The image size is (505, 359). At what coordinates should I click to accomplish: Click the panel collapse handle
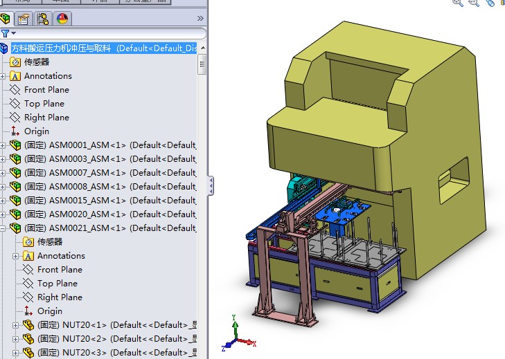point(211,185)
